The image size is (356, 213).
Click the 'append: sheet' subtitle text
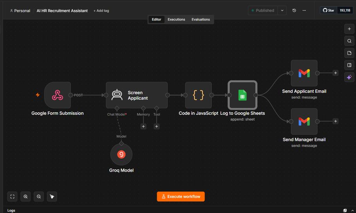(242, 119)
